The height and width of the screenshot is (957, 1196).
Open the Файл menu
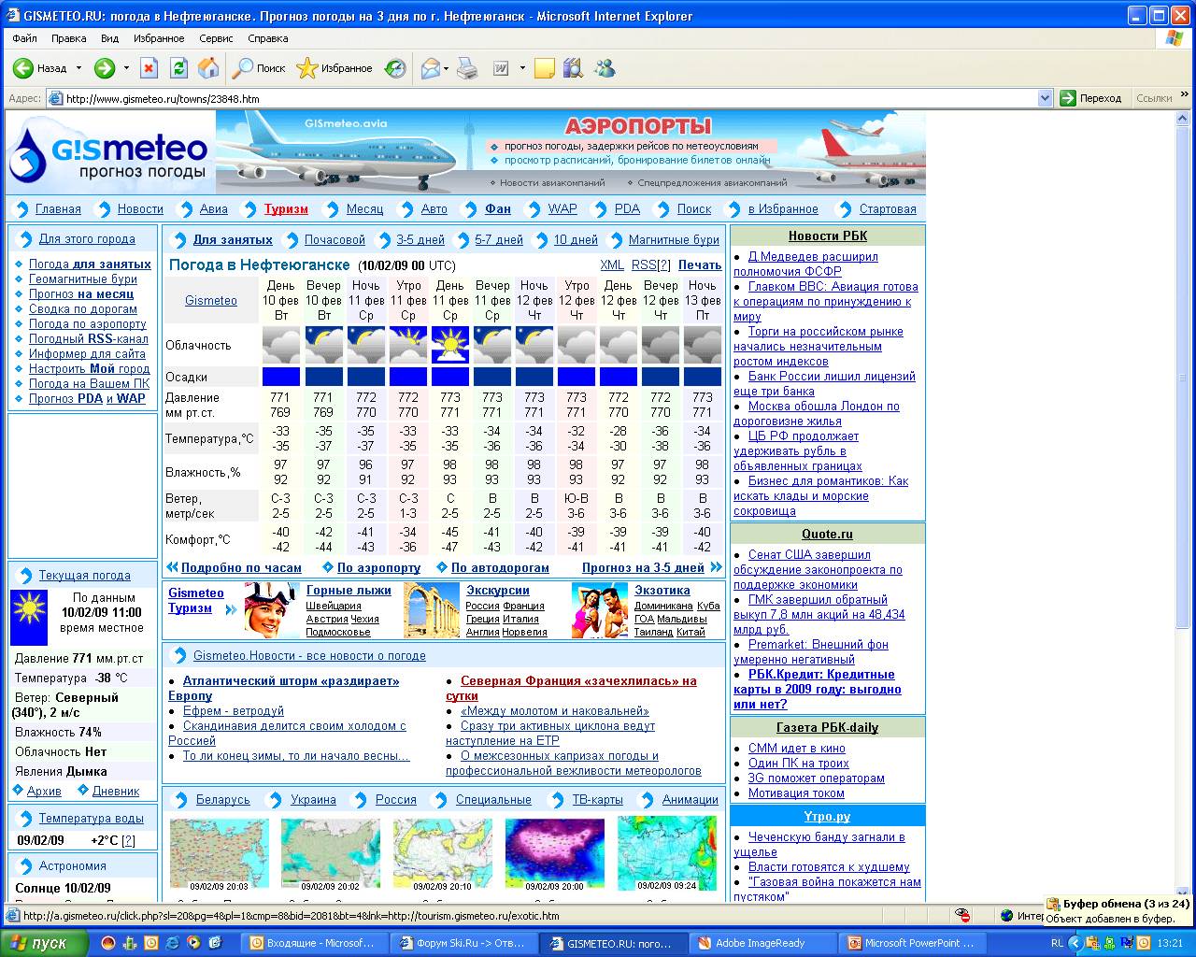click(25, 38)
